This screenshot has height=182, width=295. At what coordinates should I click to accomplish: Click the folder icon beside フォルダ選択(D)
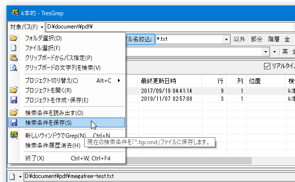(14, 38)
